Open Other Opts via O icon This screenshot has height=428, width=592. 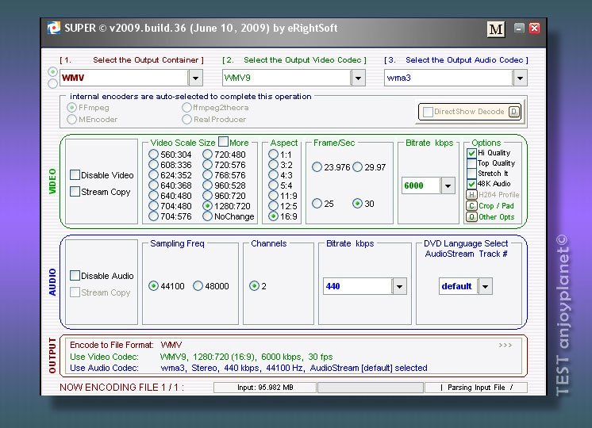click(x=471, y=216)
